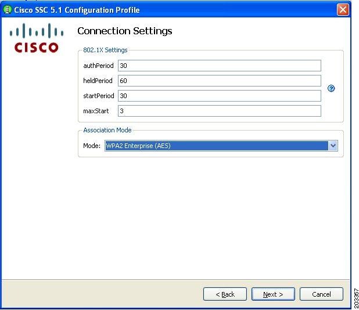Proceed with the Next button
Screen dimensions: 359x310
click(273, 294)
